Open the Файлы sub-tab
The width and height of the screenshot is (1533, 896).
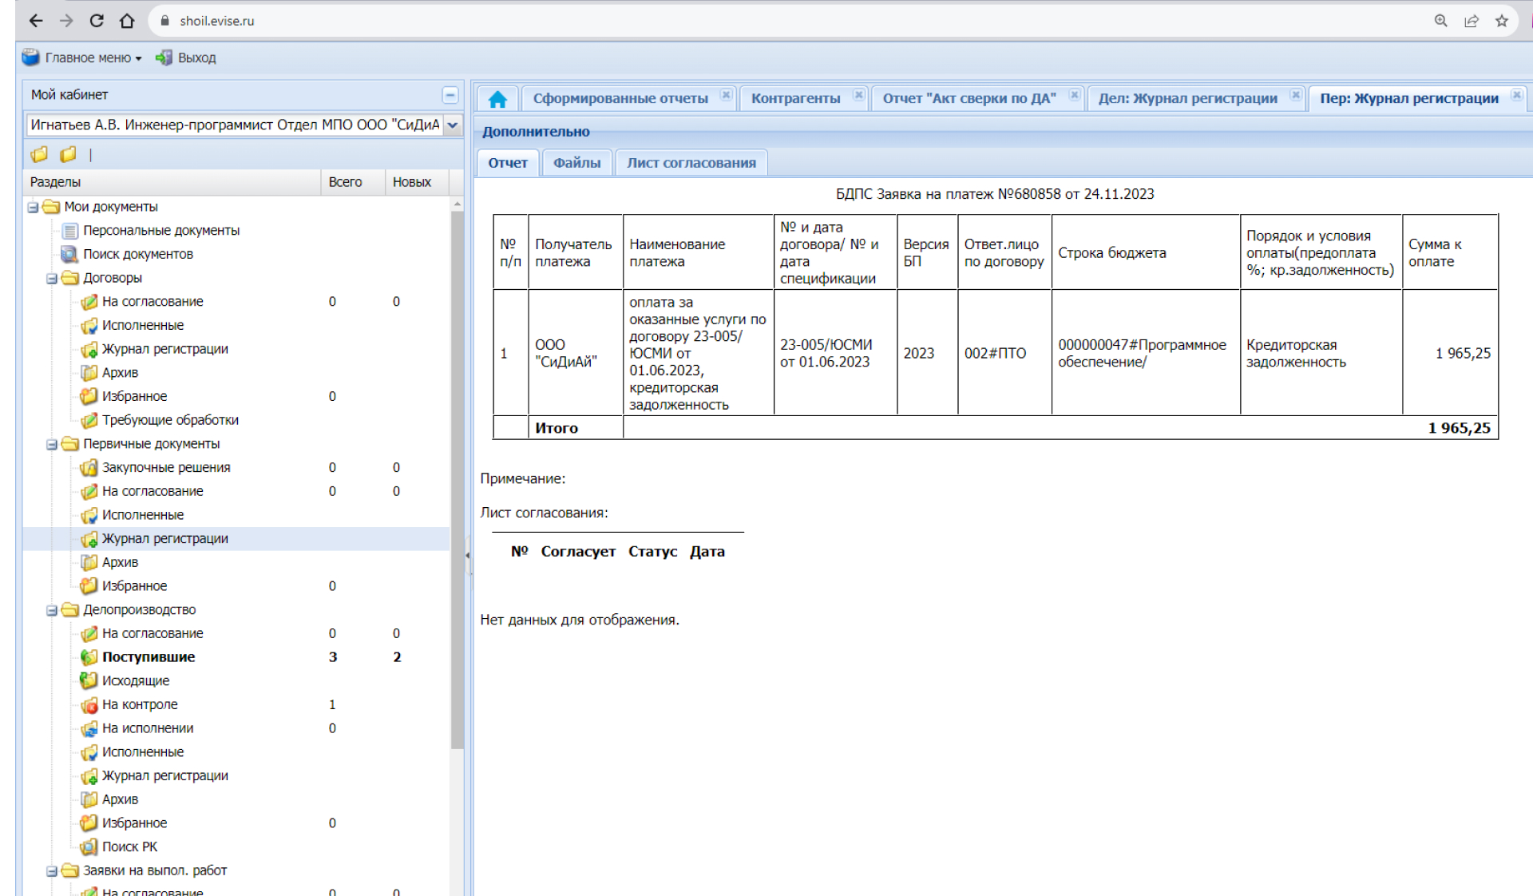click(x=576, y=163)
